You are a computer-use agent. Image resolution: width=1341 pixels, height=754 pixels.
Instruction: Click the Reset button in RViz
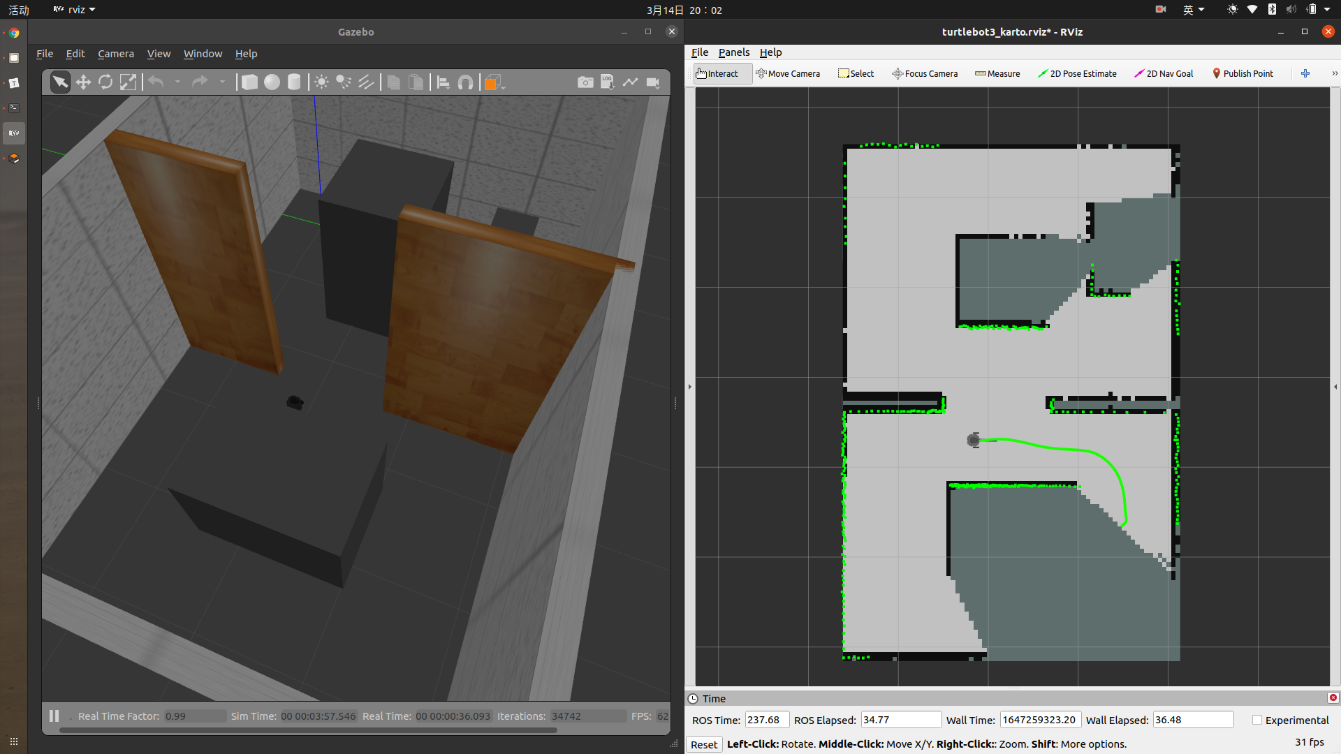click(703, 744)
